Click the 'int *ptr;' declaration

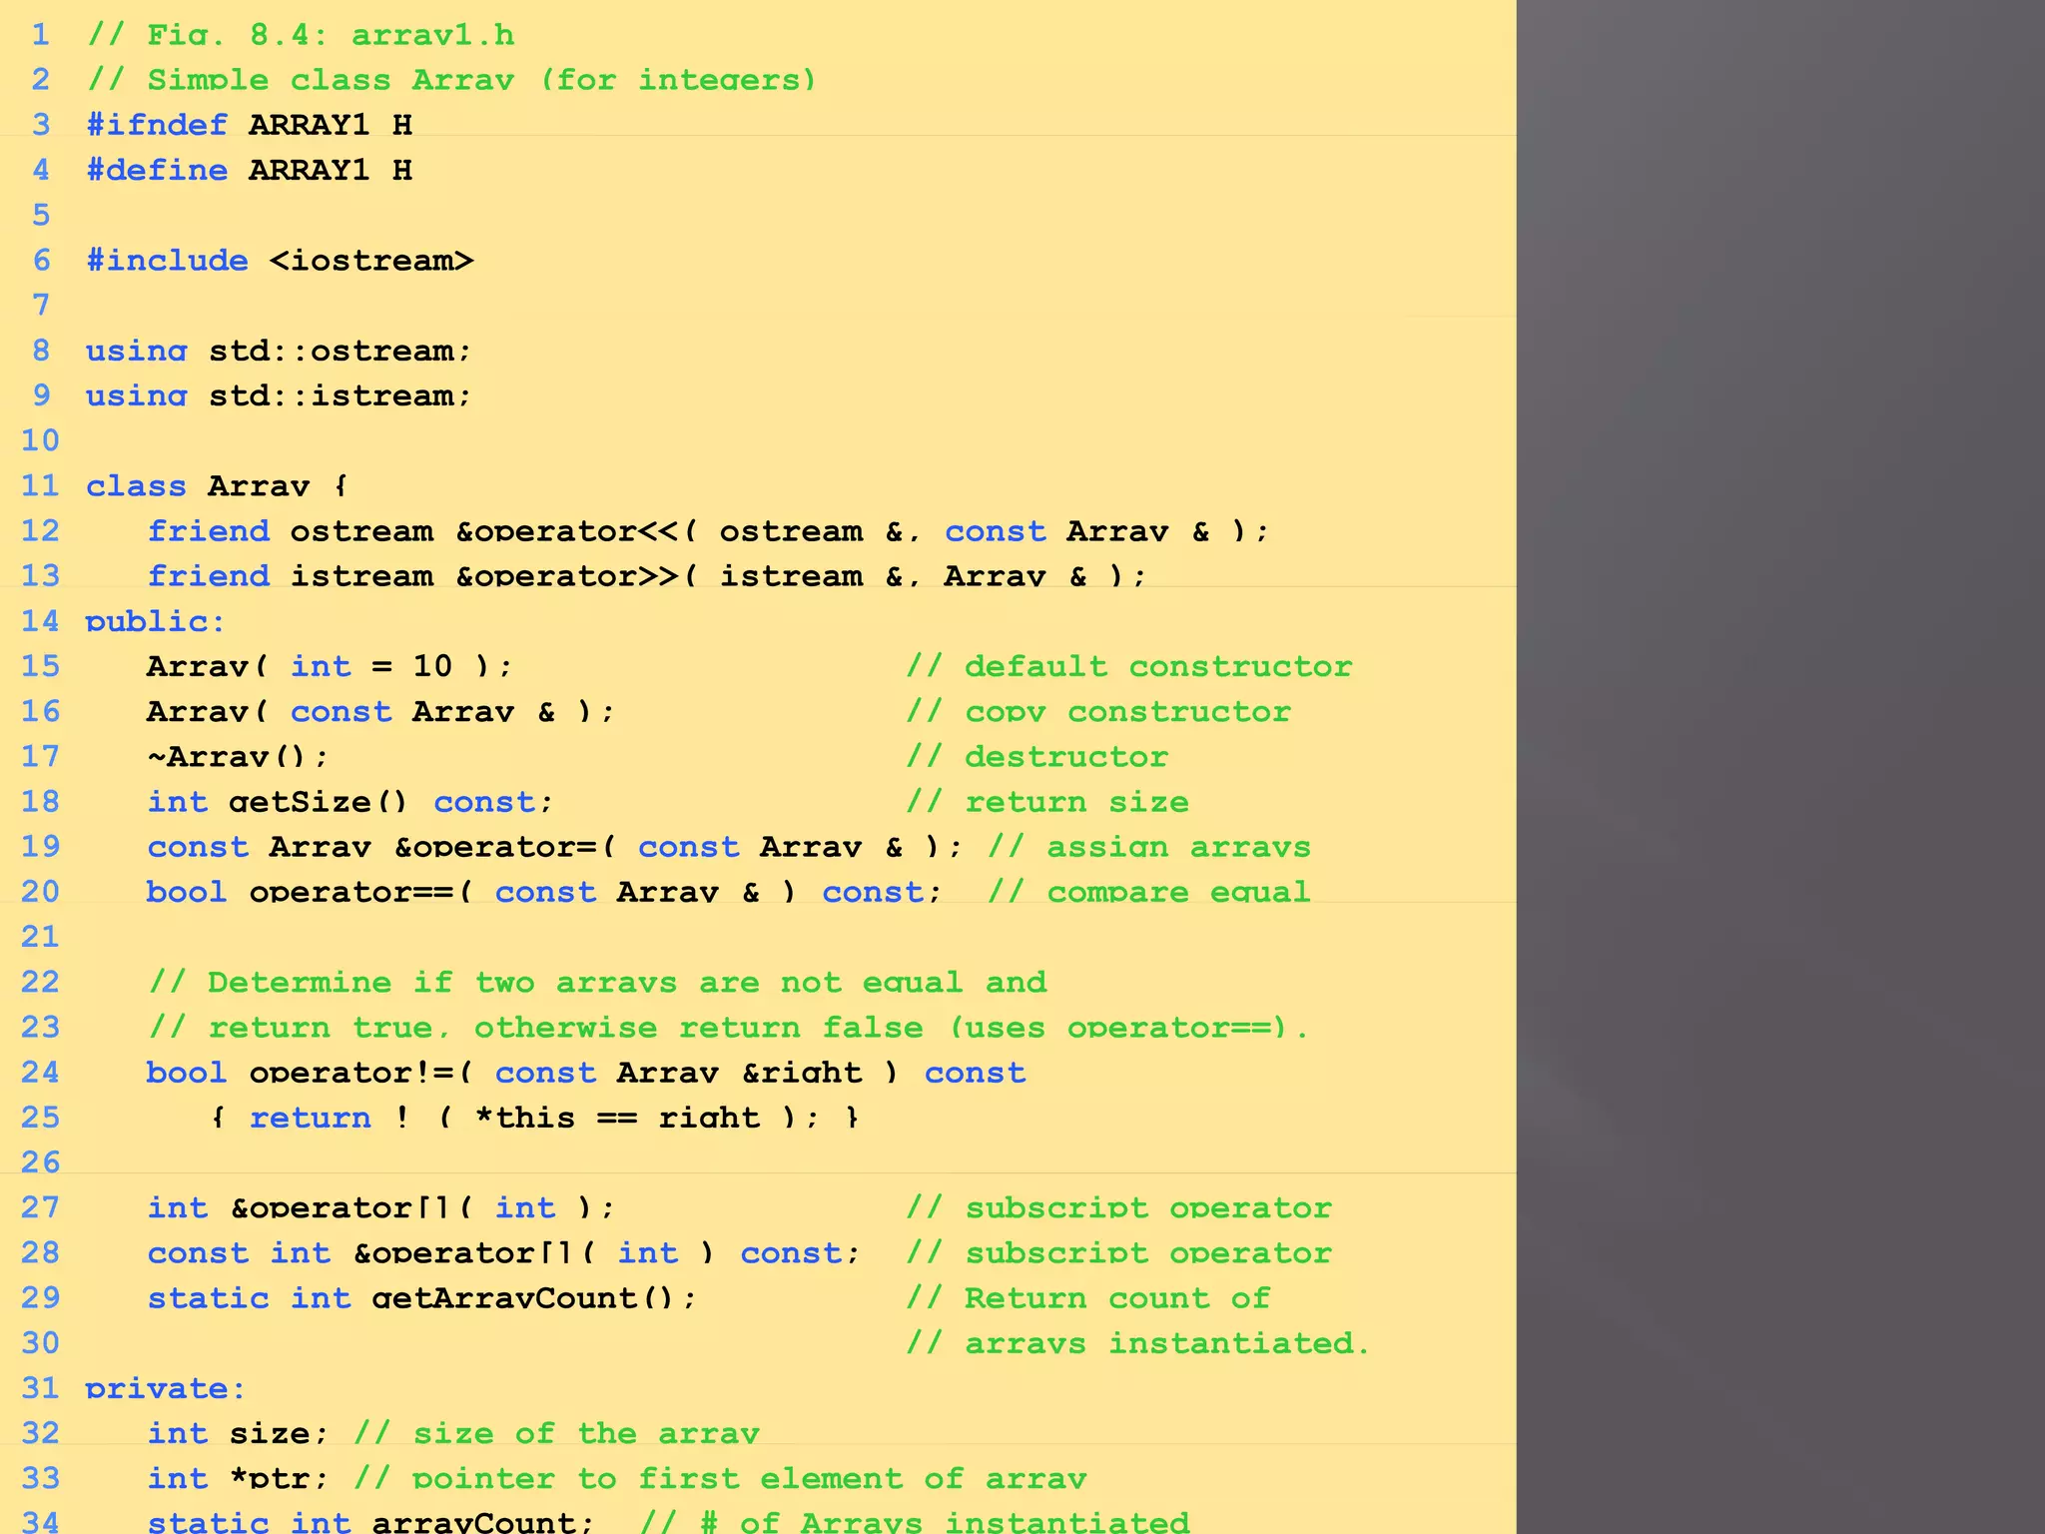pyautogui.click(x=238, y=1478)
